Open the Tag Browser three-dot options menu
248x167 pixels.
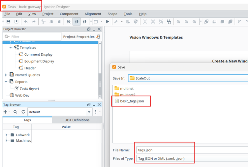tap(96, 112)
